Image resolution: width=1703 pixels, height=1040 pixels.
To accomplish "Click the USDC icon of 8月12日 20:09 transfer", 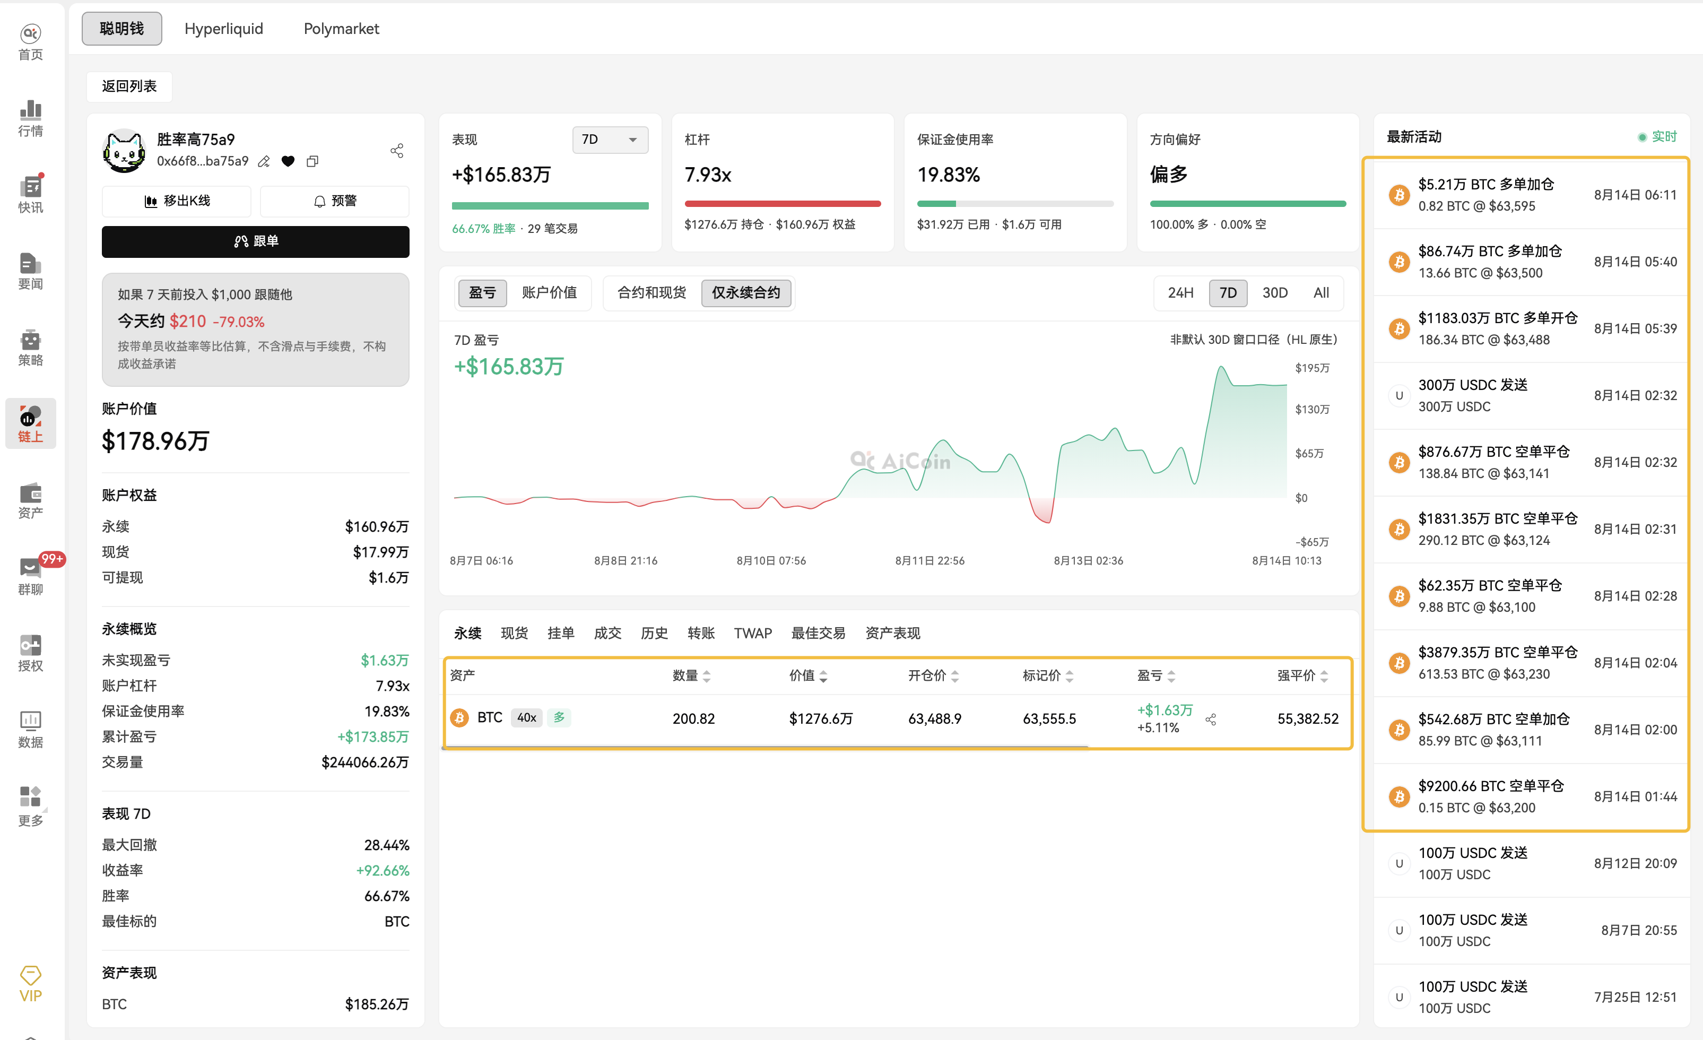I will (1400, 864).
